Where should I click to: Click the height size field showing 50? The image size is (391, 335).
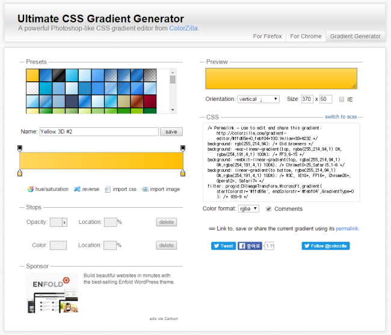tap(325, 99)
